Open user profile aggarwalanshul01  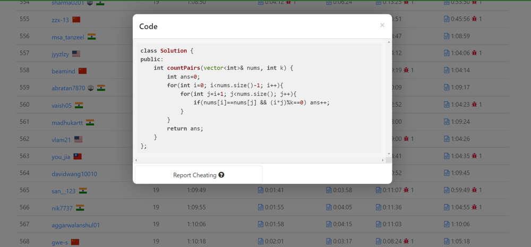[76, 225]
